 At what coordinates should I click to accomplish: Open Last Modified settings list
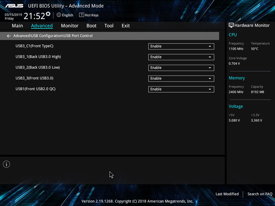[227, 194]
